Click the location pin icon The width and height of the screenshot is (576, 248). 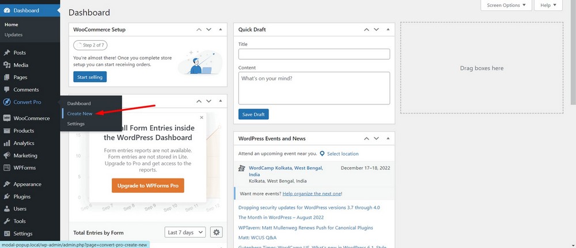click(322, 154)
